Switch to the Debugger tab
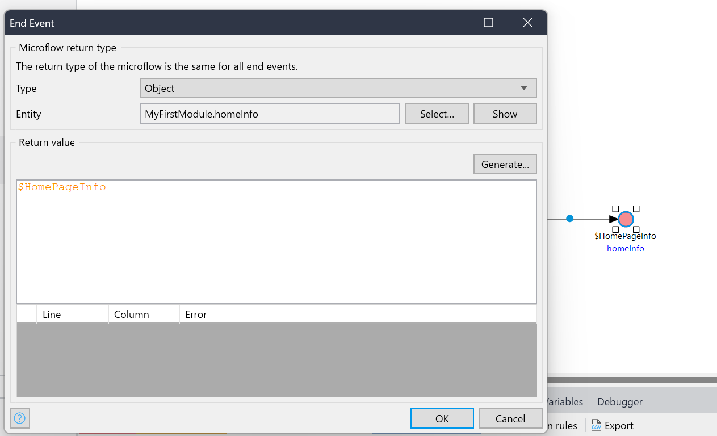This screenshot has width=717, height=436. click(x=620, y=401)
